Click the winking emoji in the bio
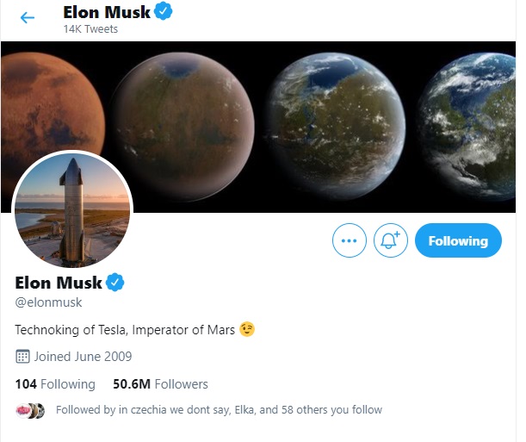 (x=248, y=329)
